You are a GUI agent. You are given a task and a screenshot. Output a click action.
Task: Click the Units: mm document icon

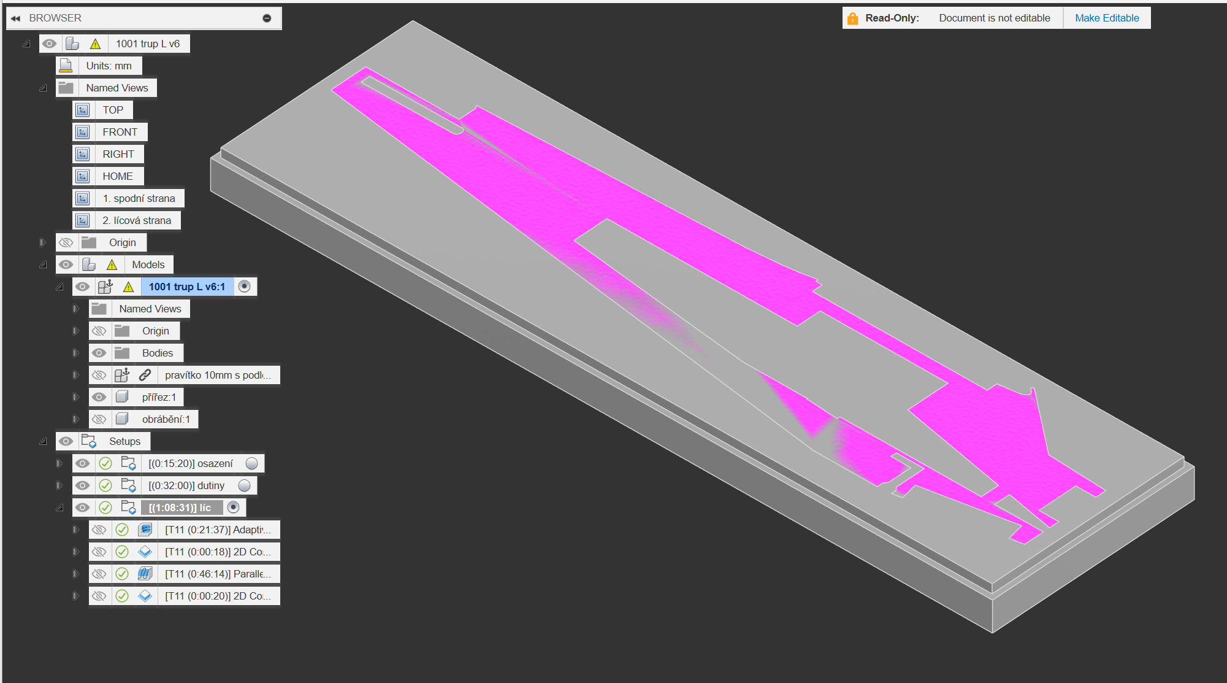point(66,66)
